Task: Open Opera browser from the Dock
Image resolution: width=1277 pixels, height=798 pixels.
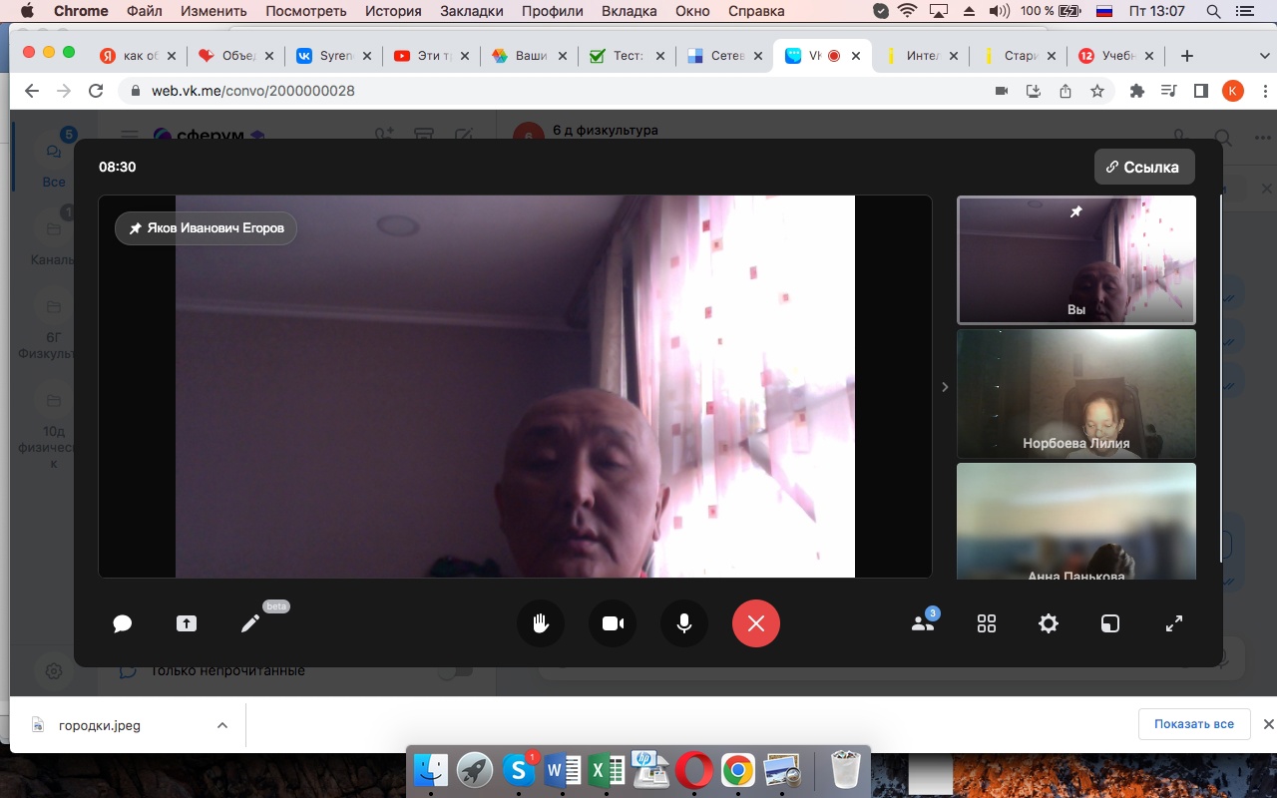Action: [x=694, y=770]
